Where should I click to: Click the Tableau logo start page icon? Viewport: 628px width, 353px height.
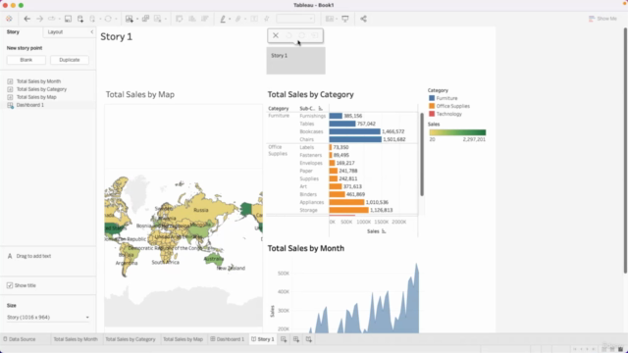(x=9, y=19)
